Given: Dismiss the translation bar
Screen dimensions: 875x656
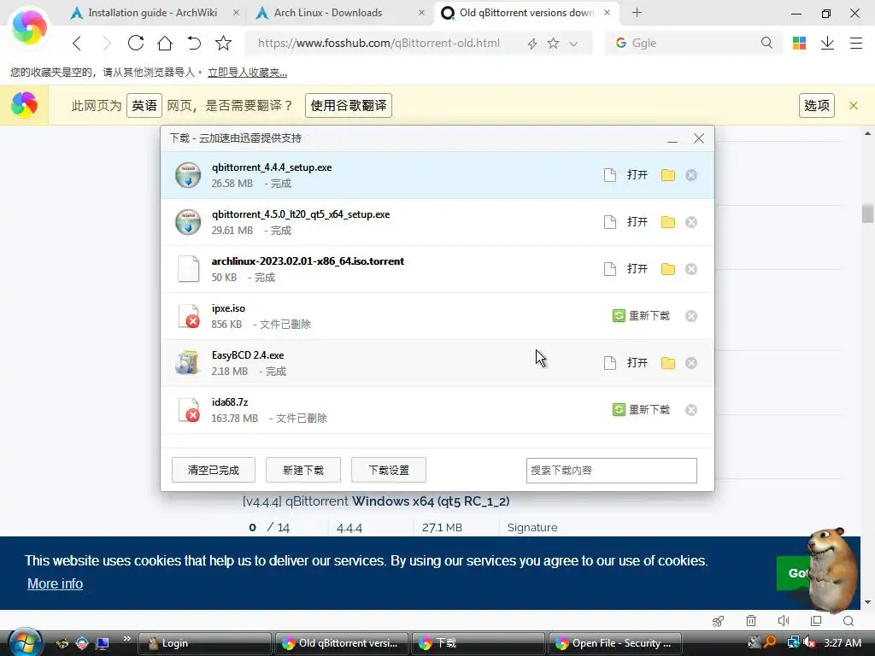Looking at the screenshot, I should click(854, 105).
